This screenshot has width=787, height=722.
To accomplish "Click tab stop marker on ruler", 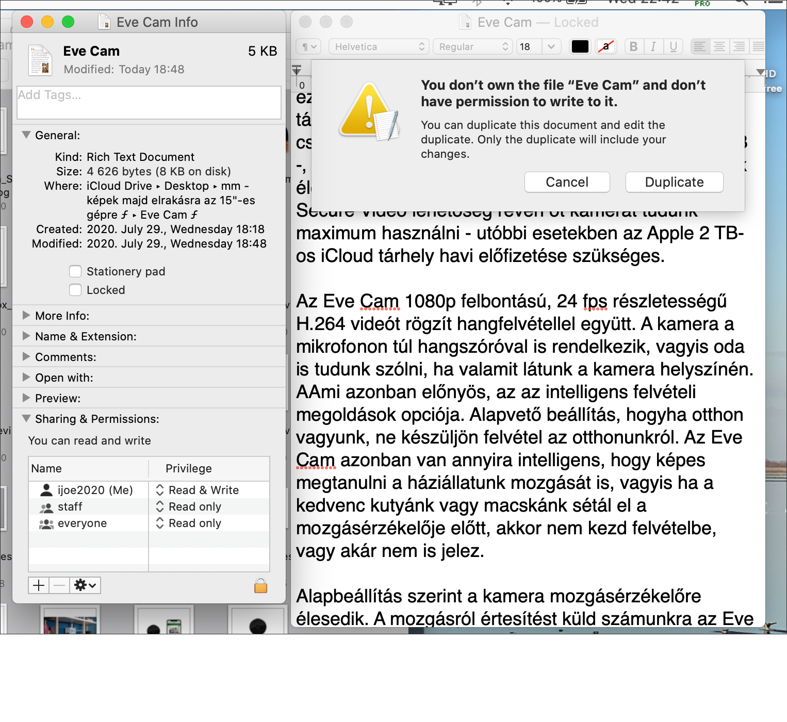I will coord(297,70).
